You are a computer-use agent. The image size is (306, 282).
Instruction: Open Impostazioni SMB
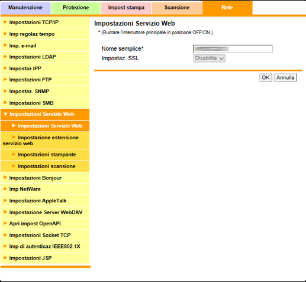pyautogui.click(x=45, y=103)
